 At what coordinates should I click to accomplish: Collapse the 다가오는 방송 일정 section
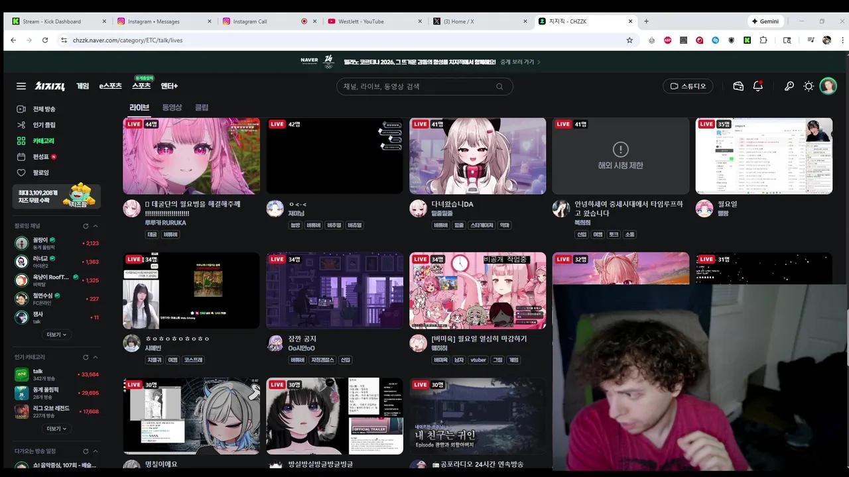pyautogui.click(x=95, y=451)
